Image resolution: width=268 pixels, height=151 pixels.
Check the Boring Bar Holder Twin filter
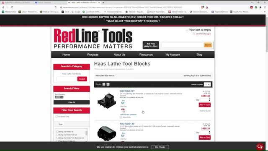57,135
